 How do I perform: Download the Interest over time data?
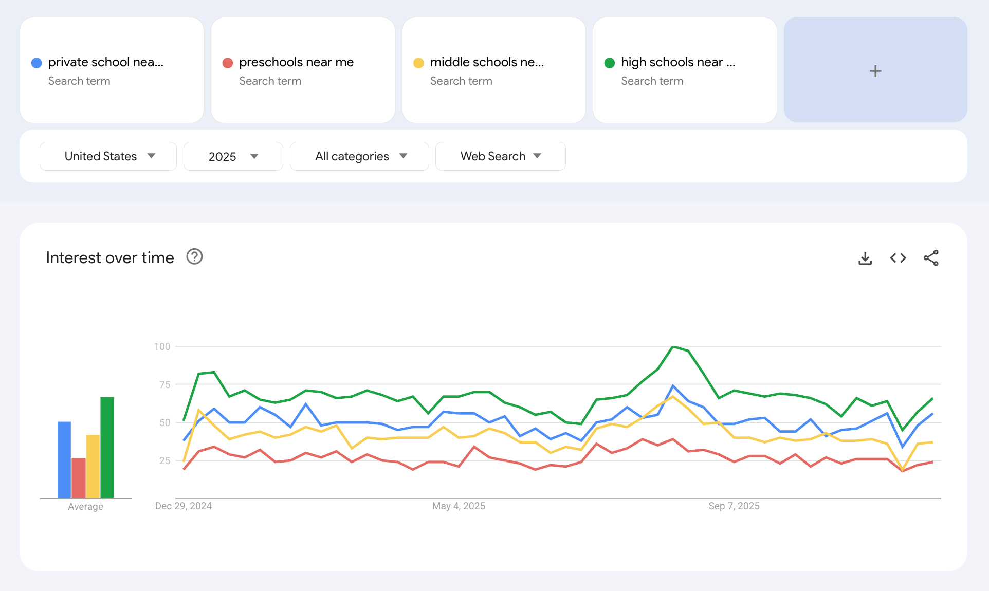coord(865,258)
